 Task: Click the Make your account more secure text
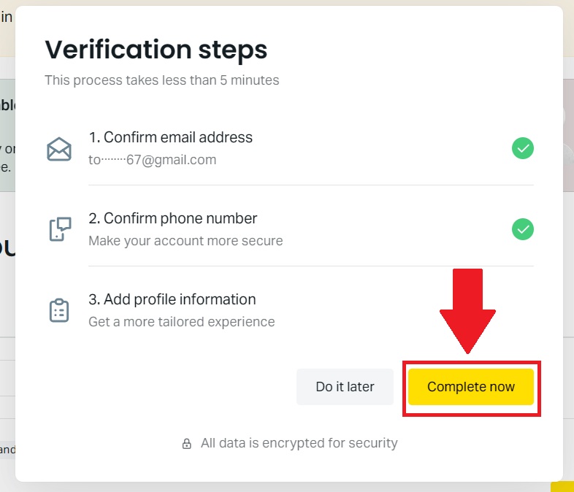pyautogui.click(x=185, y=240)
